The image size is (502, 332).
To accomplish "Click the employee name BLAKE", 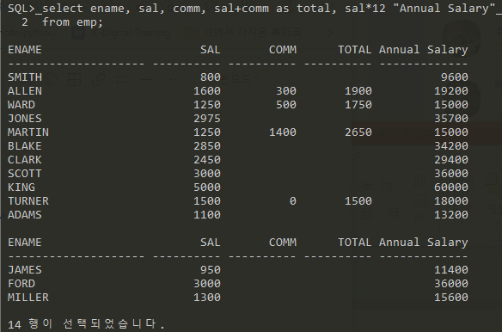I will pyautogui.click(x=25, y=146).
